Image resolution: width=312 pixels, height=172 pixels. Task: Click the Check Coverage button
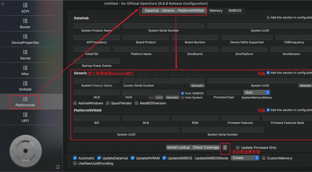tap(206, 148)
